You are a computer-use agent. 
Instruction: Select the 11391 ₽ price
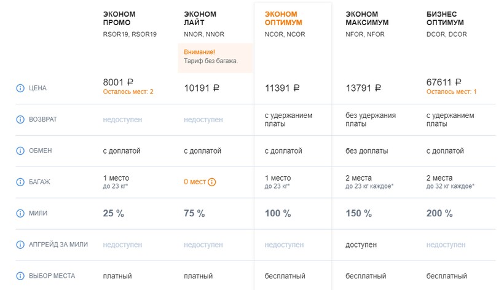tap(282, 88)
